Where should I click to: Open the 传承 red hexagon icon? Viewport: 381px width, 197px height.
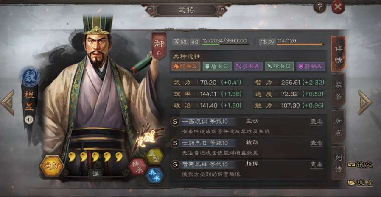click(x=138, y=166)
